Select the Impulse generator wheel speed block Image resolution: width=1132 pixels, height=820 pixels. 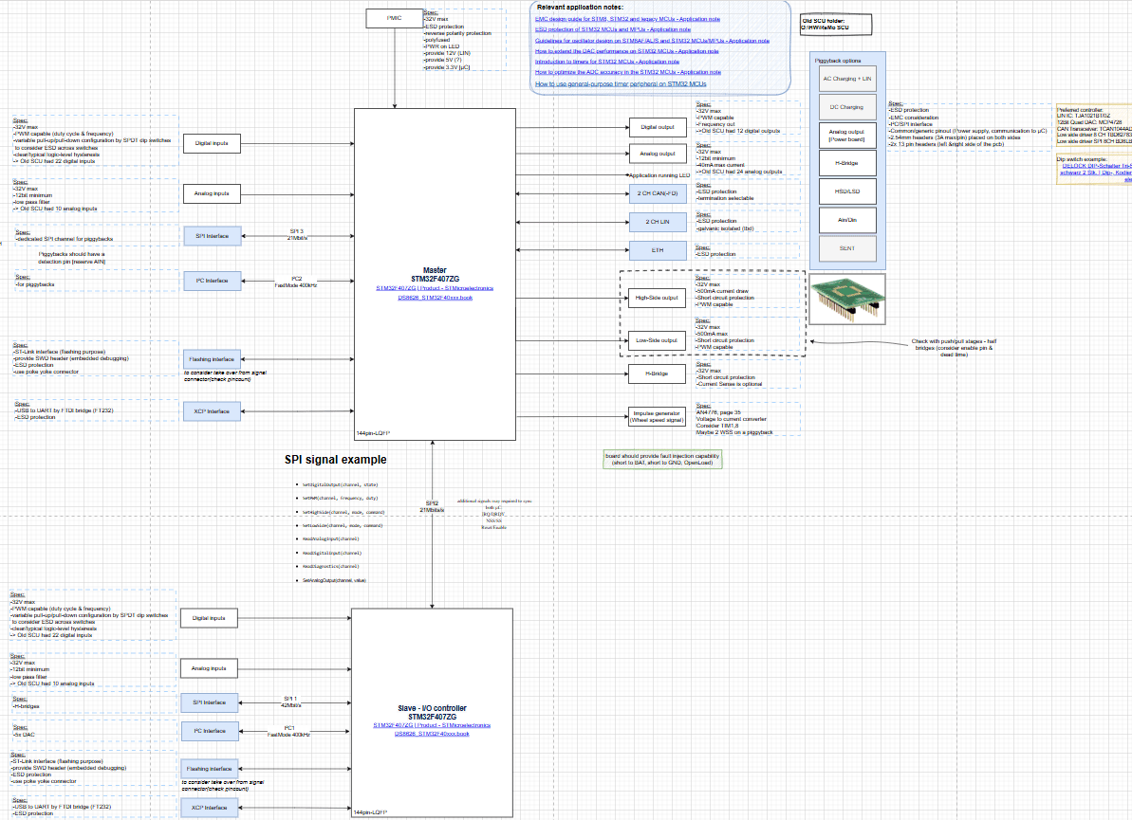coord(657,416)
